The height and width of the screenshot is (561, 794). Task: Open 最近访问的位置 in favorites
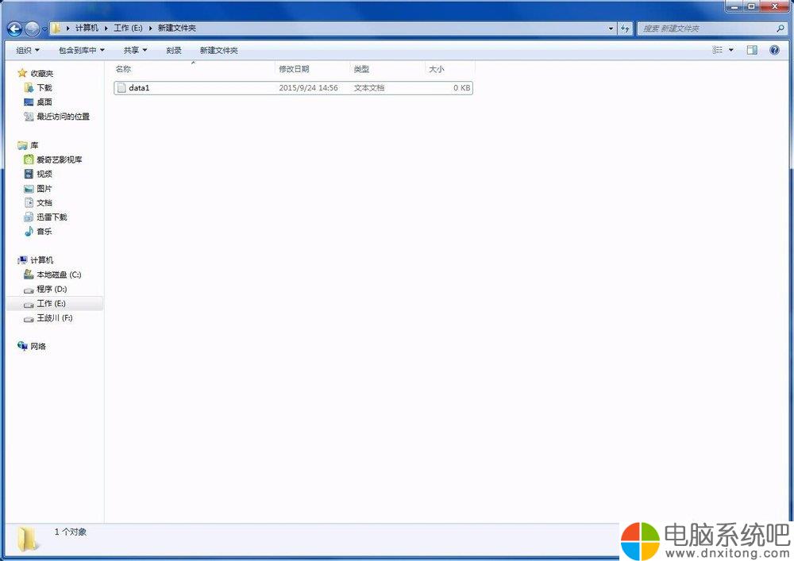63,117
